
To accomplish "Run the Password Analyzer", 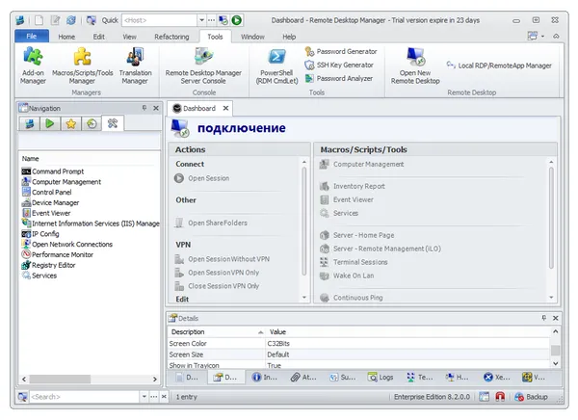I will pos(339,78).
